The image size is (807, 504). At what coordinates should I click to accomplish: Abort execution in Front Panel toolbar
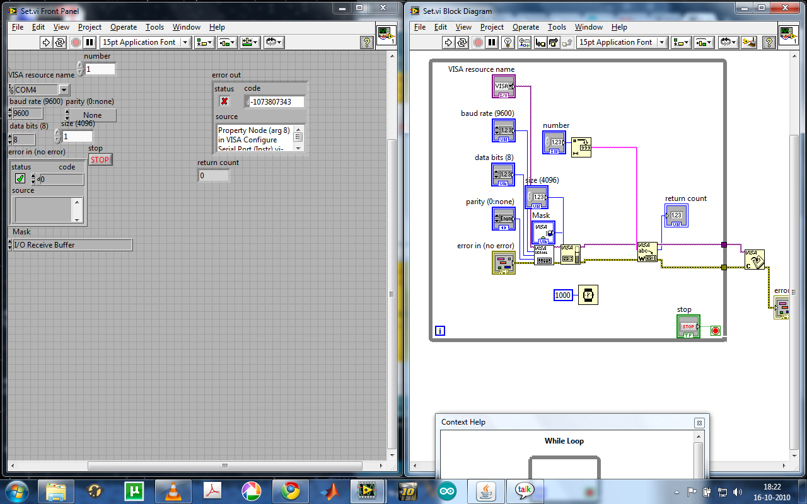tap(76, 42)
